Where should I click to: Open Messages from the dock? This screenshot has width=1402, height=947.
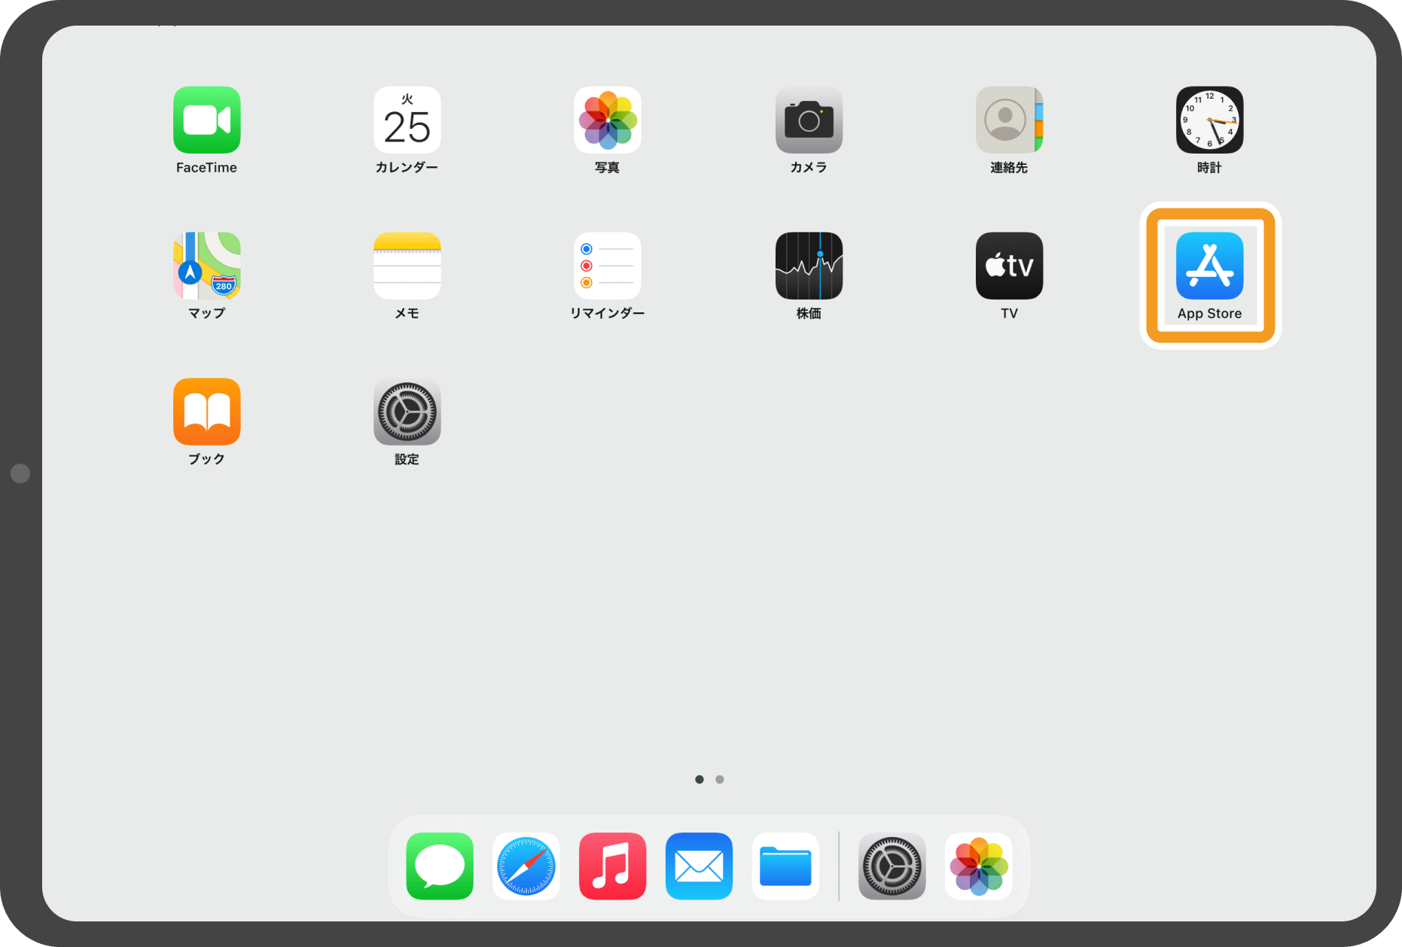click(440, 866)
